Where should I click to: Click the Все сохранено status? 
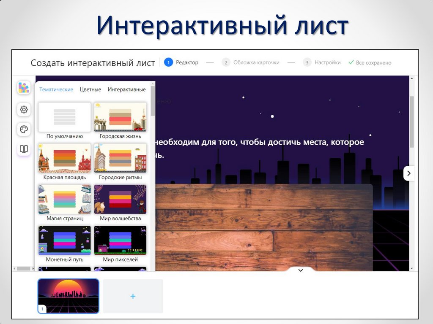click(x=370, y=62)
